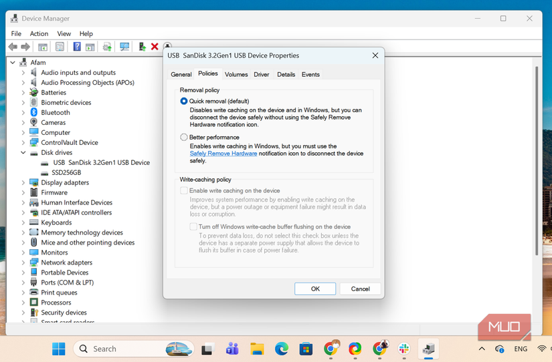Screen dimensions: 552x362
Task: Expand Processors category
Action: click(23, 303)
